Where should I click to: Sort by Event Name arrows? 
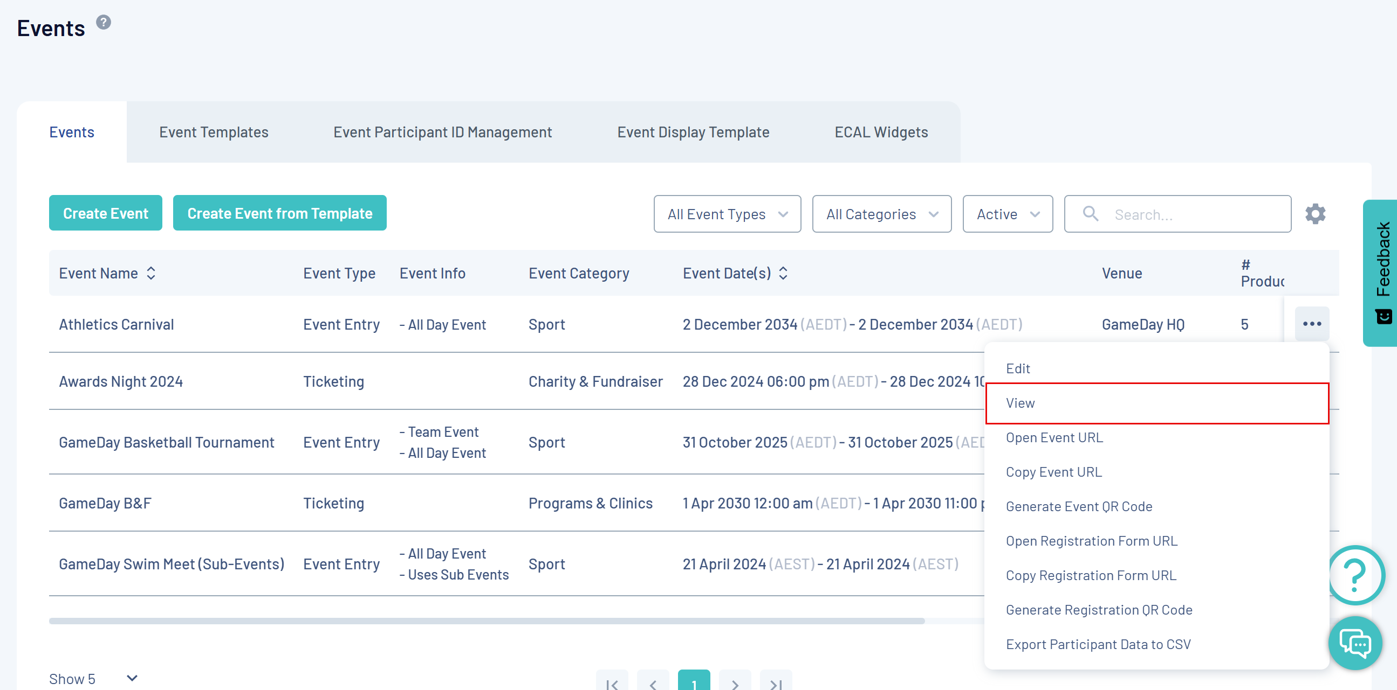pos(151,273)
